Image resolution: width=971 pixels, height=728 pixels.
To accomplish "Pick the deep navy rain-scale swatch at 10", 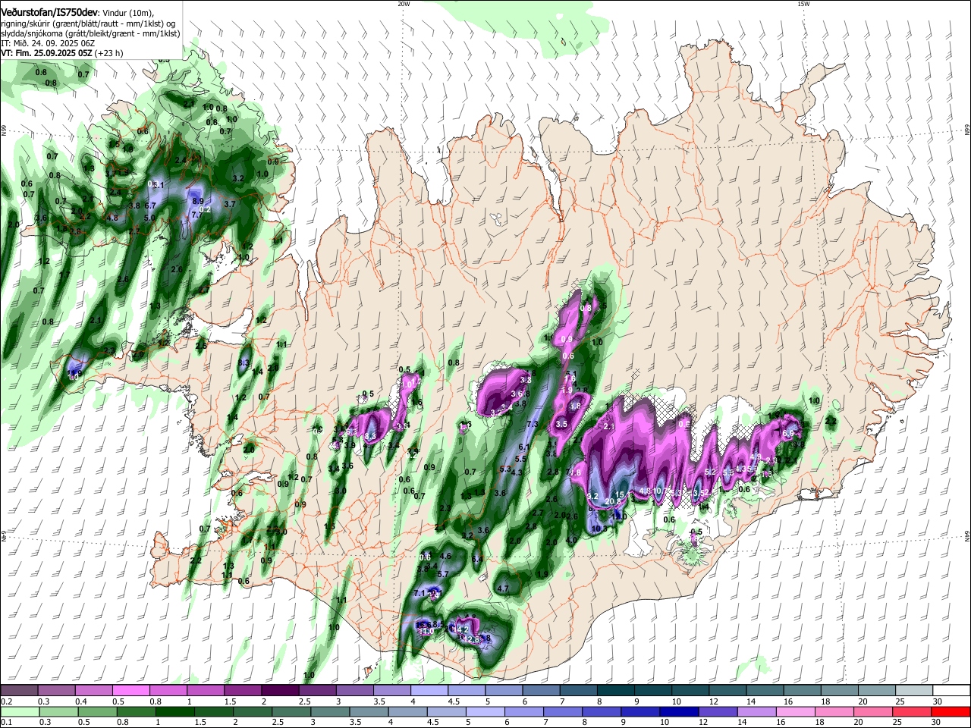I will (x=679, y=711).
